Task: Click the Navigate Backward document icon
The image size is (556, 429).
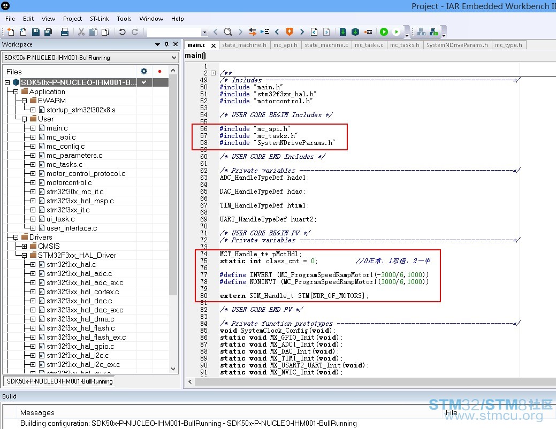Action: 314,32
